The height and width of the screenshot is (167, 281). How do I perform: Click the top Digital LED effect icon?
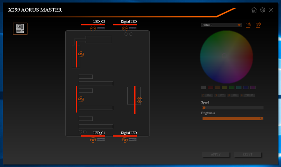coord(125,28)
